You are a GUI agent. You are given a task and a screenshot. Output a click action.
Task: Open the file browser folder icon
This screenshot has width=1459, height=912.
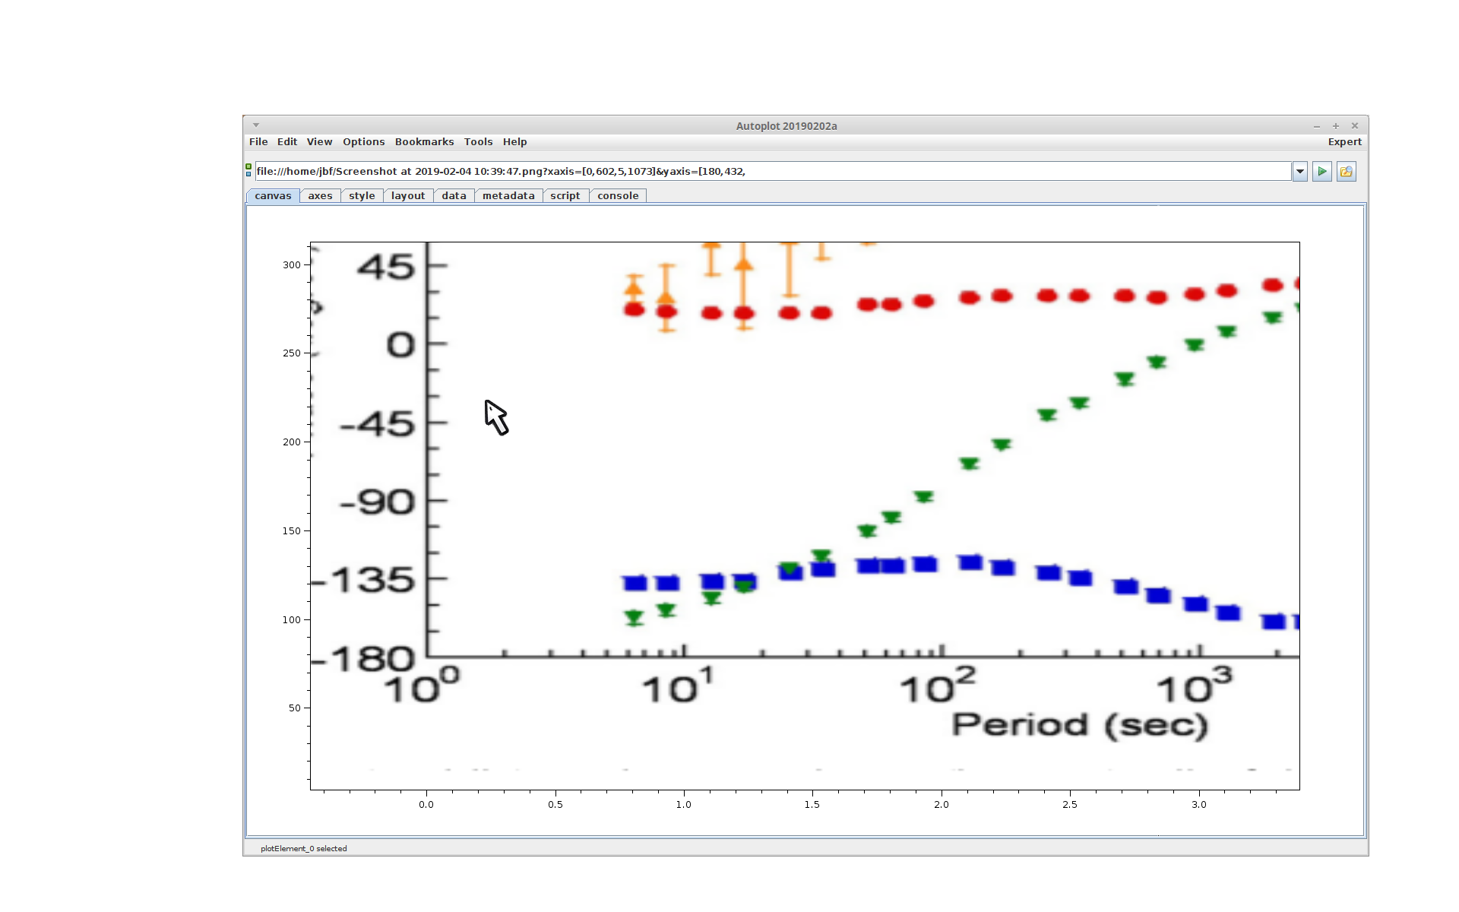coord(1346,172)
